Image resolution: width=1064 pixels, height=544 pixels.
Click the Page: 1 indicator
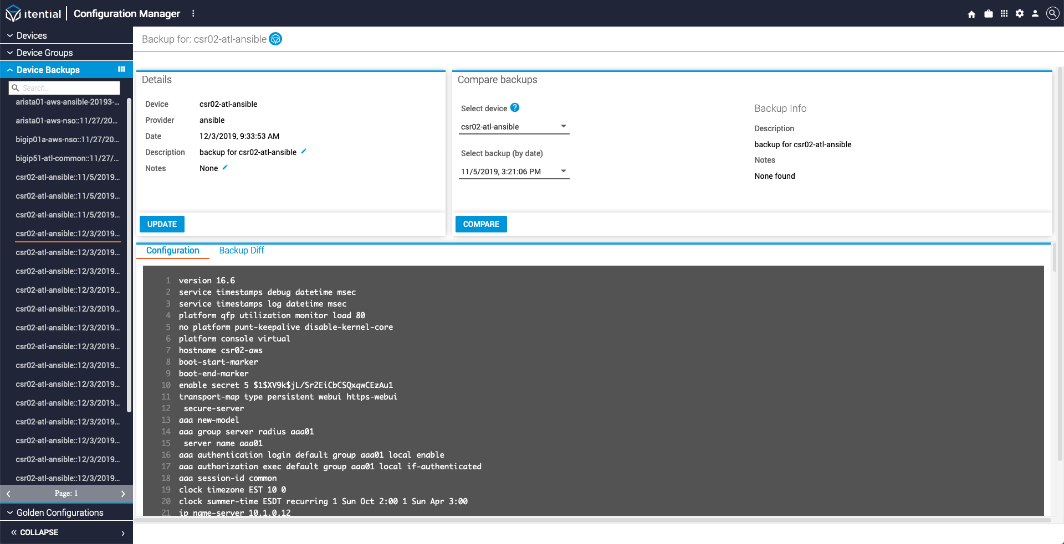66,494
